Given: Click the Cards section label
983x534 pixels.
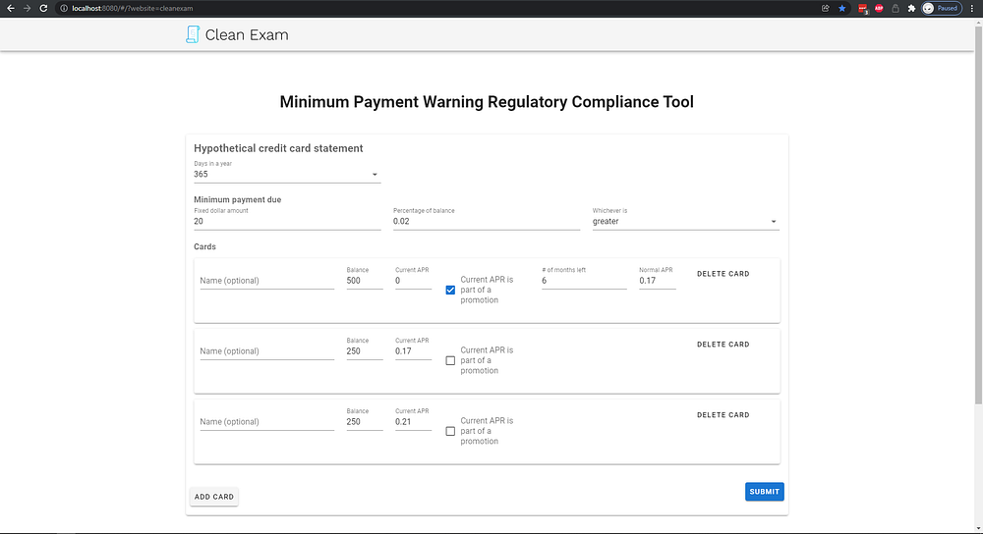Looking at the screenshot, I should [205, 246].
